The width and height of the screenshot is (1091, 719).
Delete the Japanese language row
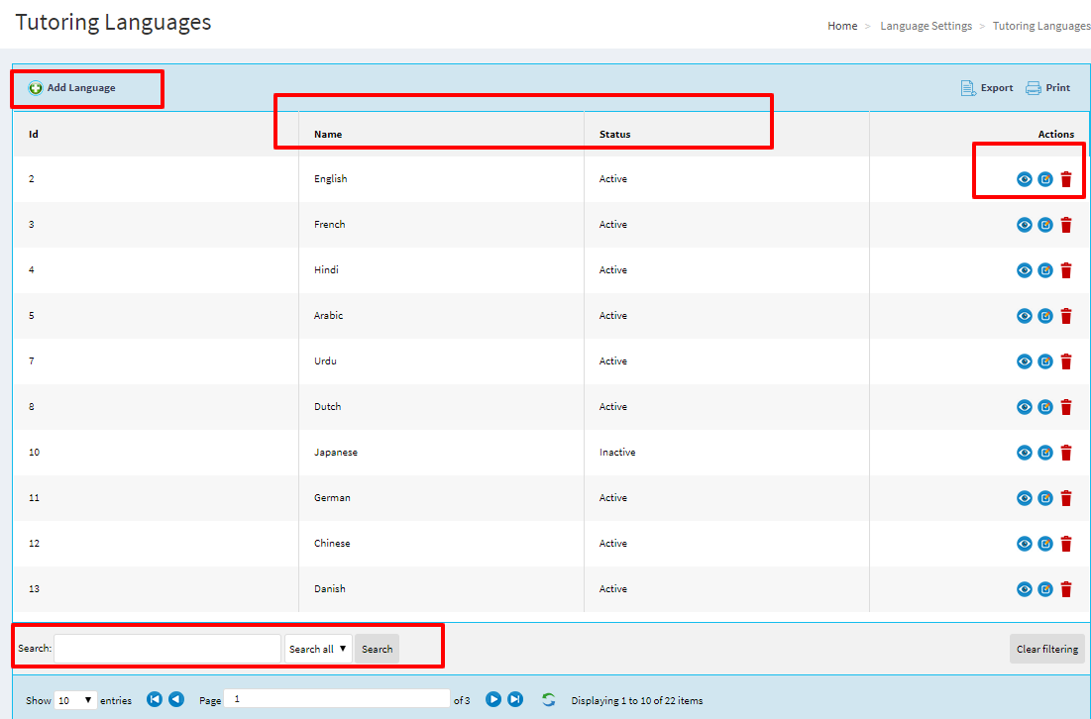[1066, 453]
